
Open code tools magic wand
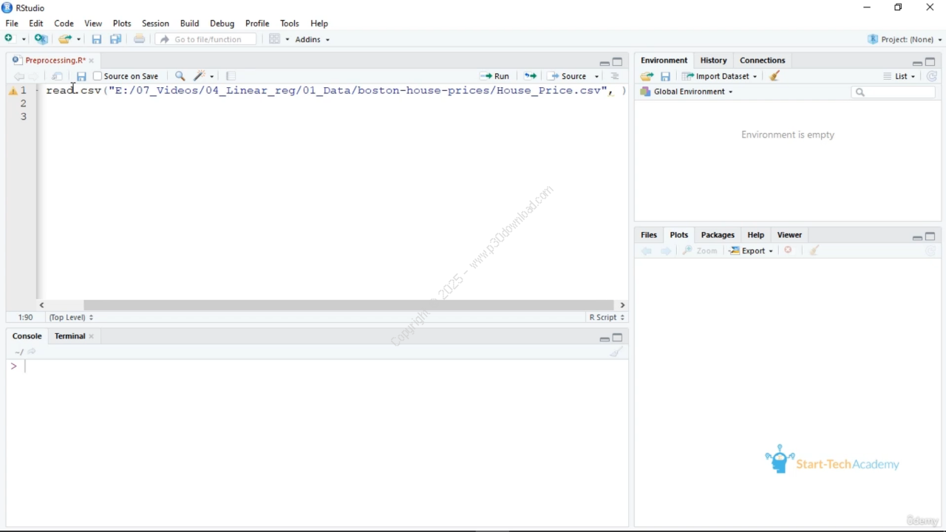click(200, 76)
